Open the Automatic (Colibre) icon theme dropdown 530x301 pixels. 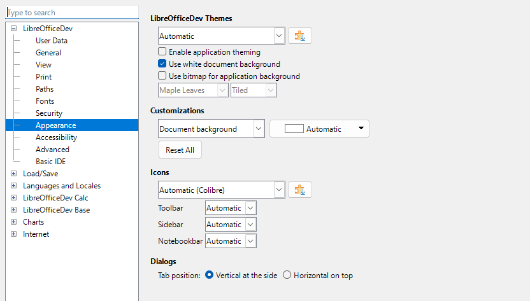[x=222, y=190]
